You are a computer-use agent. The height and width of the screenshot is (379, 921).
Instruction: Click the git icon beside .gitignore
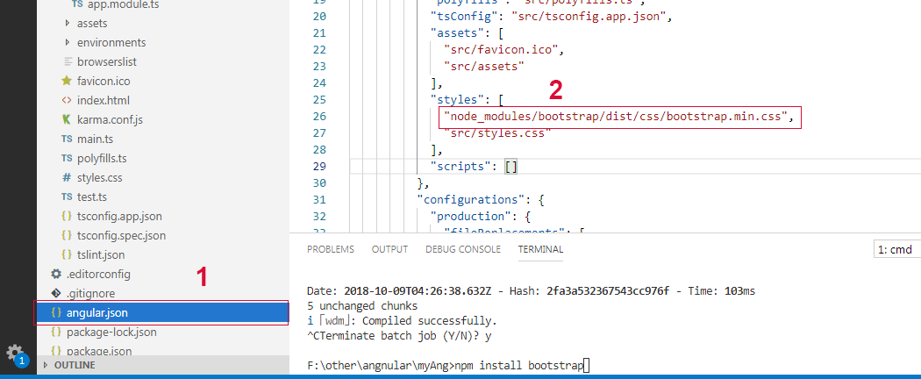click(x=56, y=293)
